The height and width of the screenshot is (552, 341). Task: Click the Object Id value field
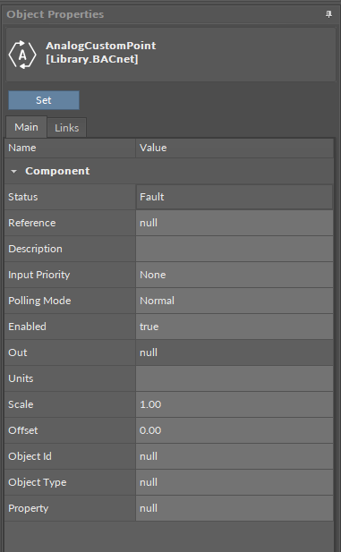coord(234,456)
